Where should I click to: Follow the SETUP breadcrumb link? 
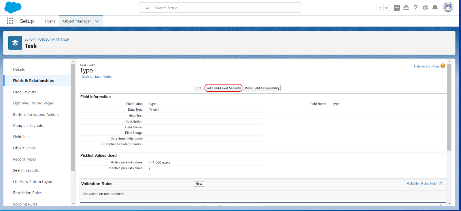(29, 39)
